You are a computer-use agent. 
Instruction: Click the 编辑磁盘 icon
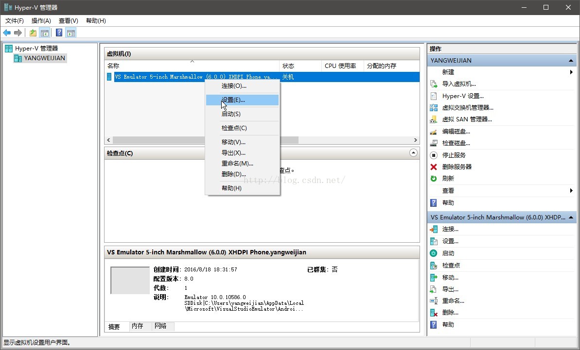[434, 132]
